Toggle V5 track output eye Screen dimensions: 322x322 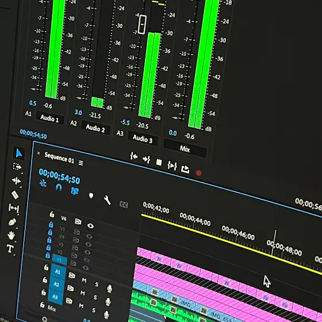coord(89,236)
